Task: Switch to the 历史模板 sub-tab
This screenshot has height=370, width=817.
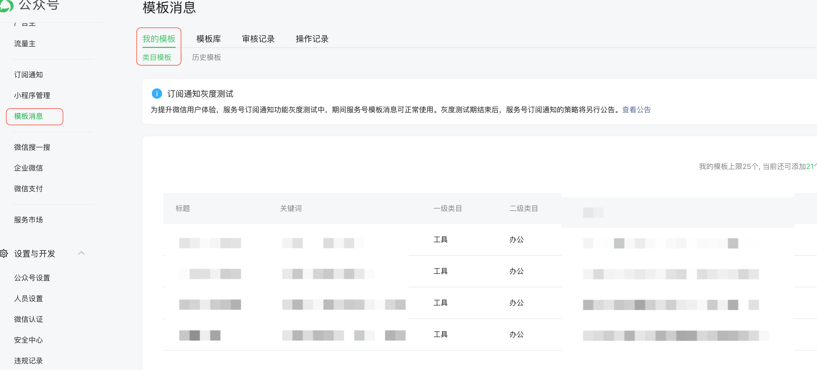Action: [206, 58]
